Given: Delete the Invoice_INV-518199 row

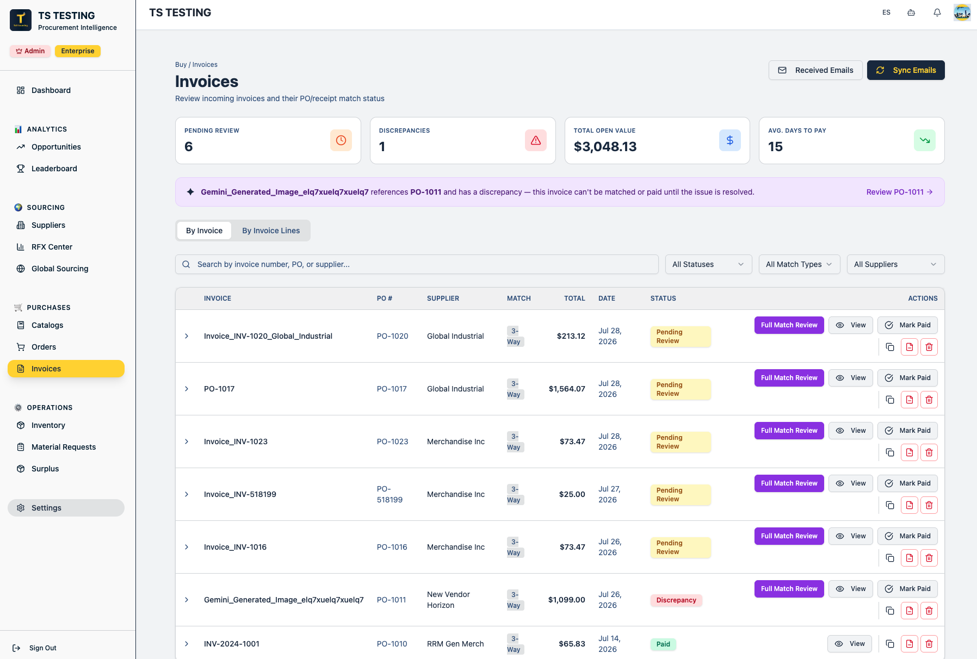Looking at the screenshot, I should coord(929,505).
